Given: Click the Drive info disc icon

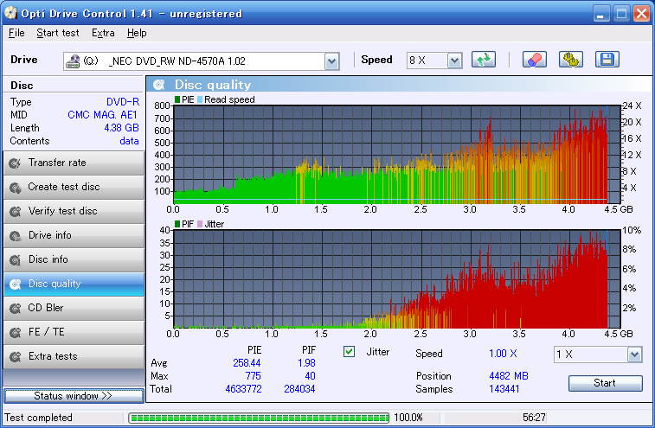Looking at the screenshot, I should pyautogui.click(x=15, y=235).
